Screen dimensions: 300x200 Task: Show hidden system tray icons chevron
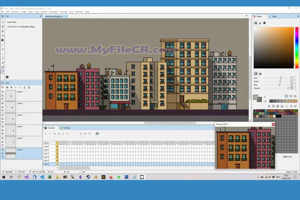point(258,177)
